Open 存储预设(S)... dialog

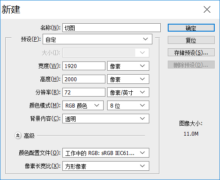tap(191, 52)
